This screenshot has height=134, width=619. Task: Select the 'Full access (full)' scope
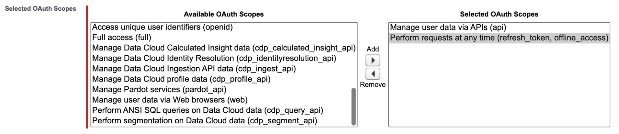[122, 38]
